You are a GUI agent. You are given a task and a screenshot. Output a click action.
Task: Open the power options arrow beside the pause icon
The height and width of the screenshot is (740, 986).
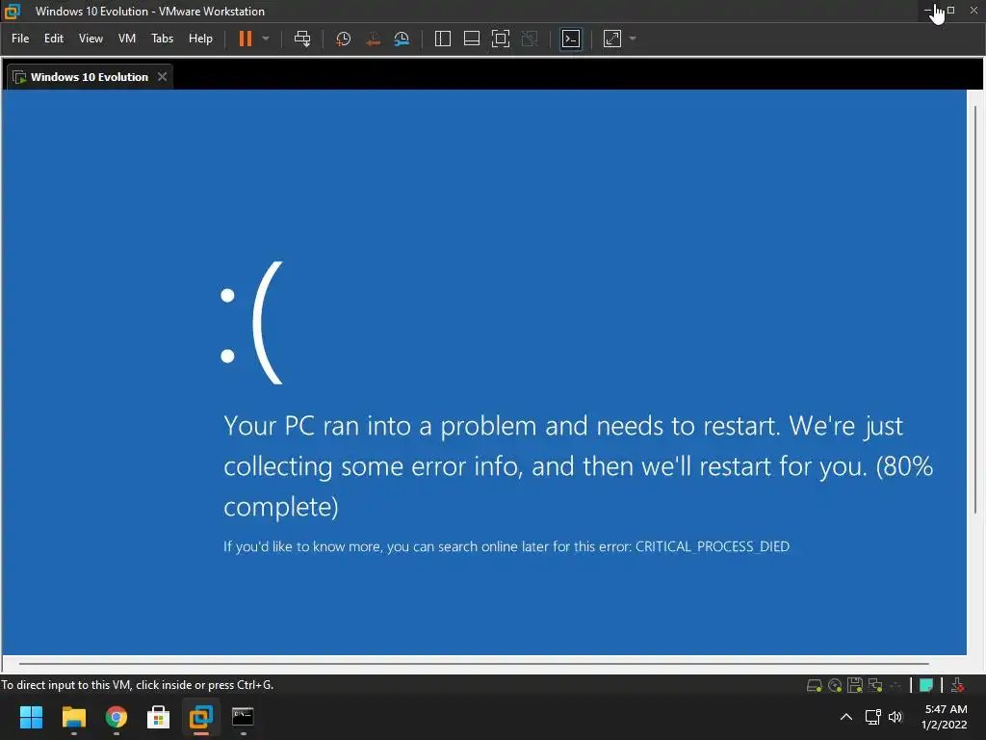click(x=266, y=39)
